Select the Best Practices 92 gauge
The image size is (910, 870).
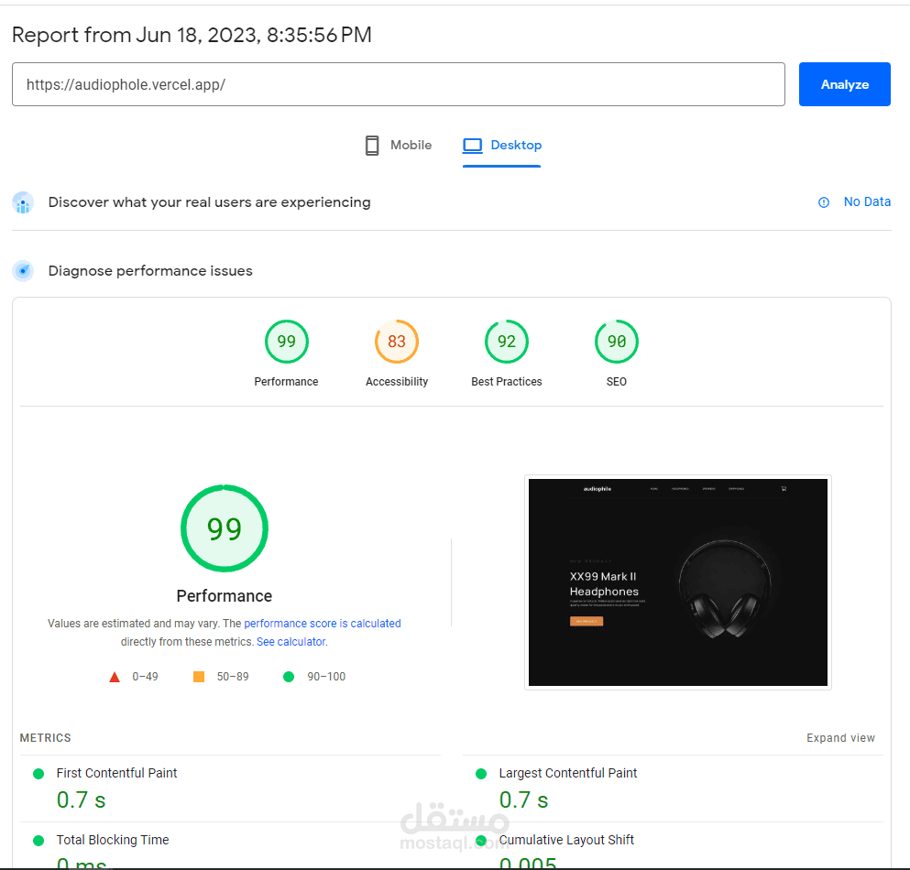click(506, 342)
